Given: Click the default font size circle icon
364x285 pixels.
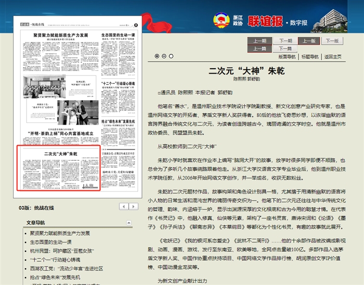Looking at the screenshot, I should pos(171,56).
